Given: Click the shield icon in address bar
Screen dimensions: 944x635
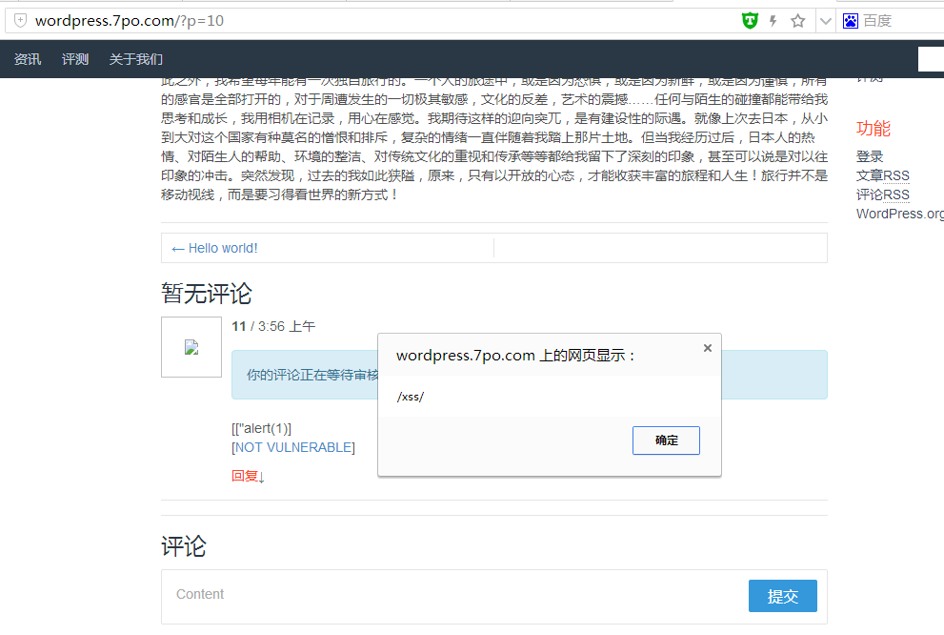Looking at the screenshot, I should click(x=20, y=20).
